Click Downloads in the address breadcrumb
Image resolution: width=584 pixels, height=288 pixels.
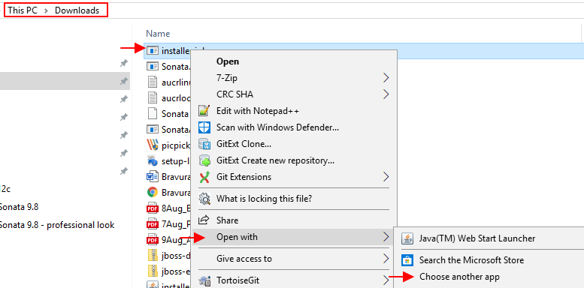(x=77, y=10)
